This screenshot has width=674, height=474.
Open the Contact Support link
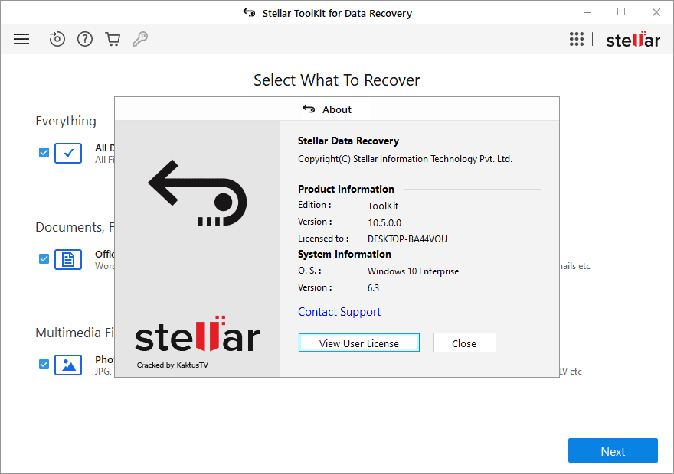[x=339, y=312]
